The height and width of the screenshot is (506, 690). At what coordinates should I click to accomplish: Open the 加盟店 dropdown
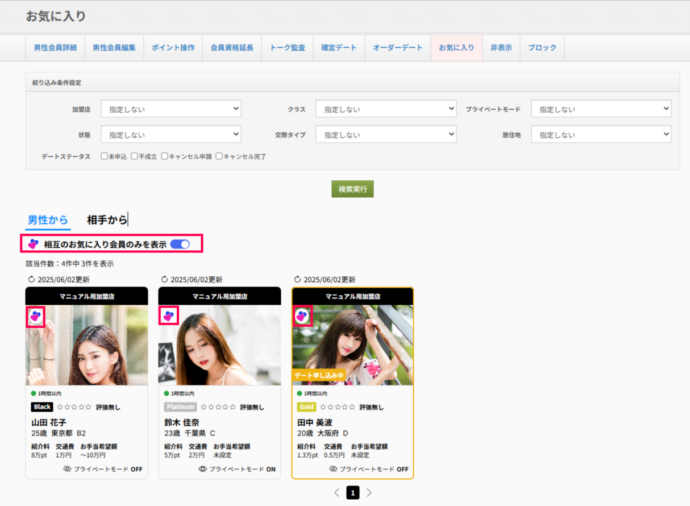pos(171,109)
